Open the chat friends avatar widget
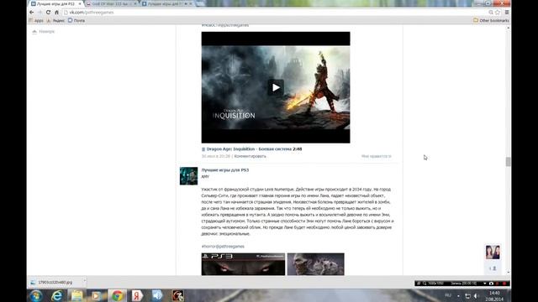 click(493, 253)
